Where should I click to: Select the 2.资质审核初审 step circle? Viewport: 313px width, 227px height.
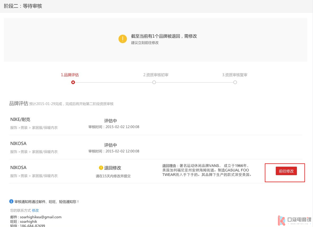[154, 82]
